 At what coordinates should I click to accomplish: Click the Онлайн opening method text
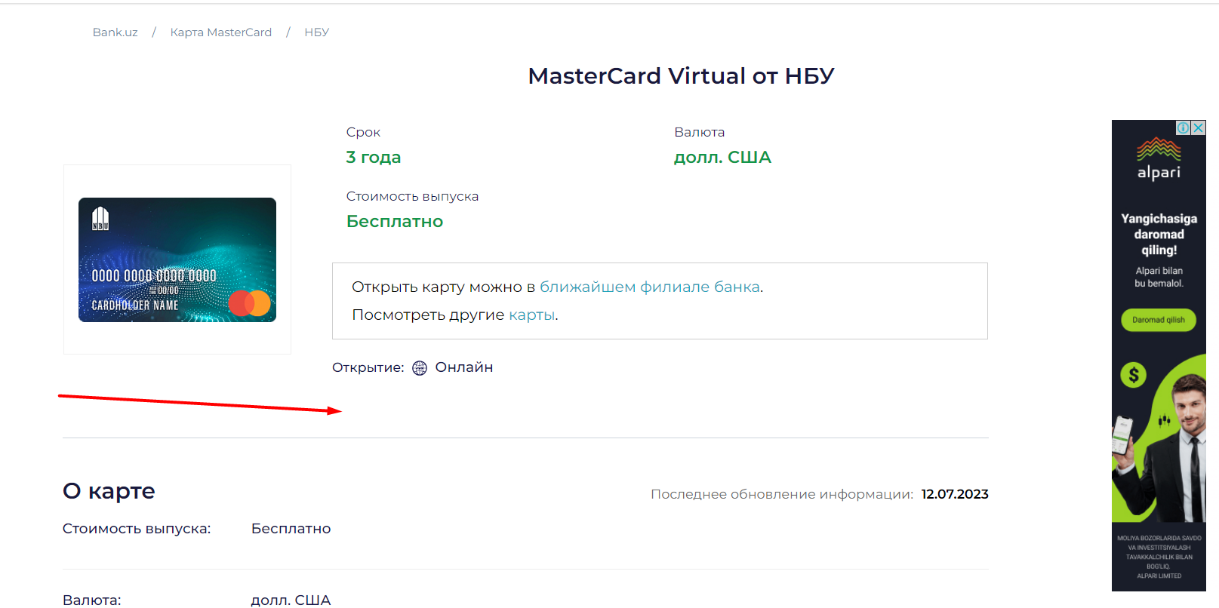pyautogui.click(x=464, y=367)
